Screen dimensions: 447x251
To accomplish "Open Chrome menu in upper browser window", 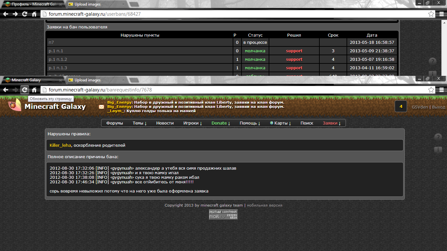I will [441, 14].
